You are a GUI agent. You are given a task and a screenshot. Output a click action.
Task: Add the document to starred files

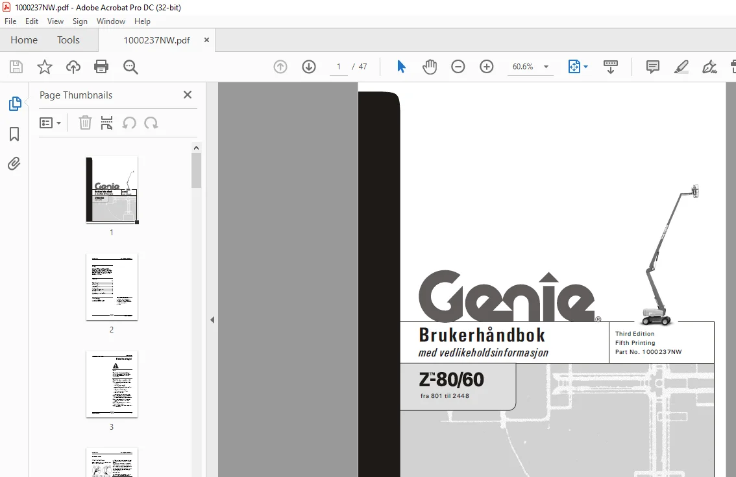pyautogui.click(x=45, y=67)
